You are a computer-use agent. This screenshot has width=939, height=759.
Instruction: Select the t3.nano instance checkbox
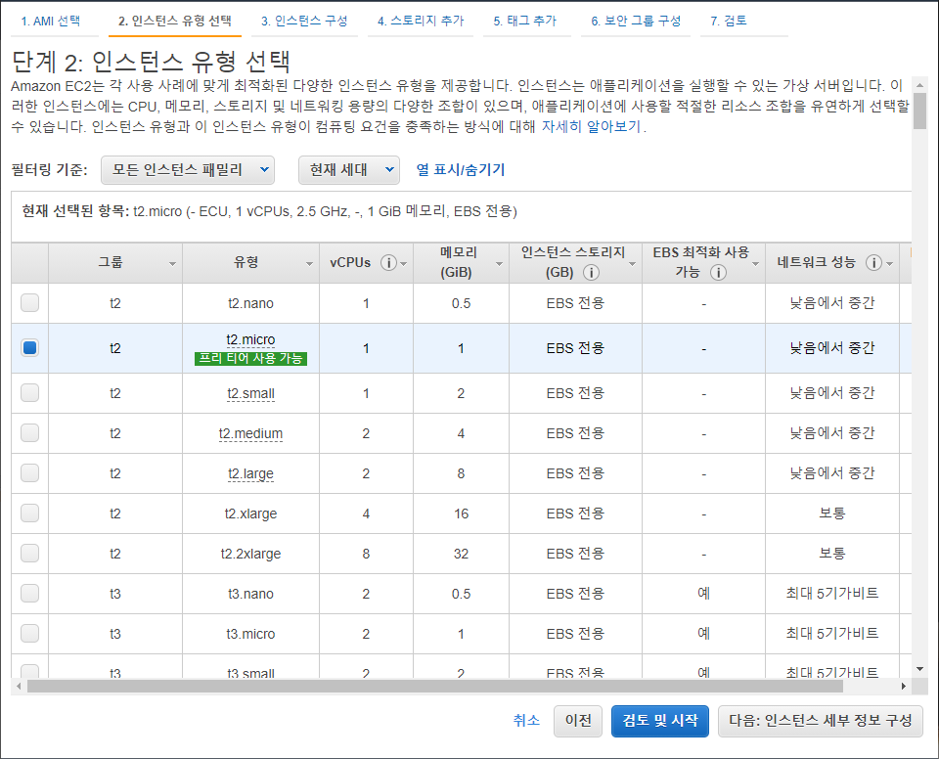coord(30,593)
